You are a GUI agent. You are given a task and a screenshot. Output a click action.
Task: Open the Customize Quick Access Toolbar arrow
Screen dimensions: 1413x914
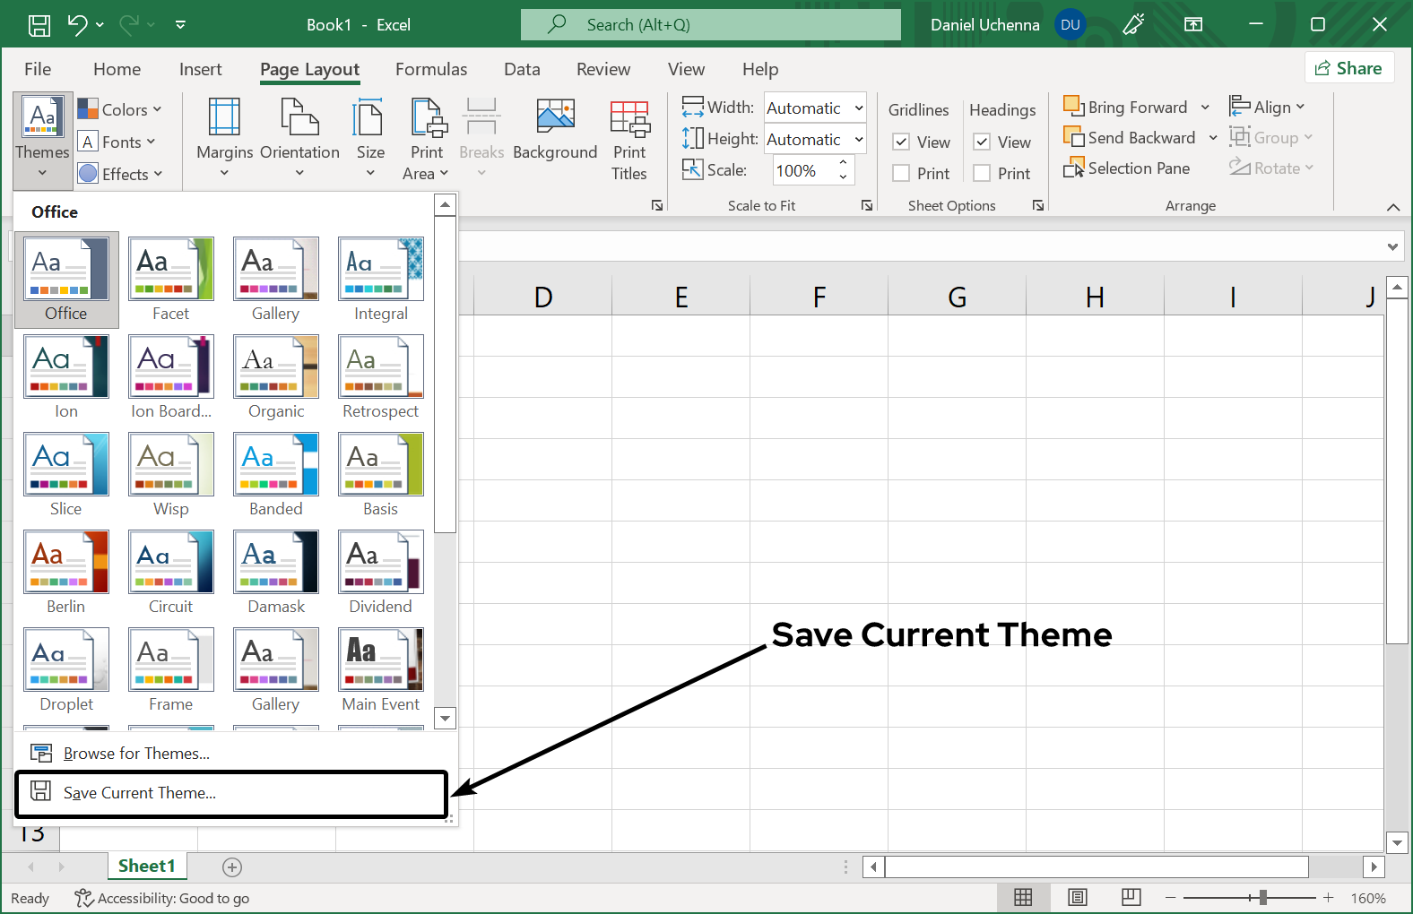click(180, 25)
